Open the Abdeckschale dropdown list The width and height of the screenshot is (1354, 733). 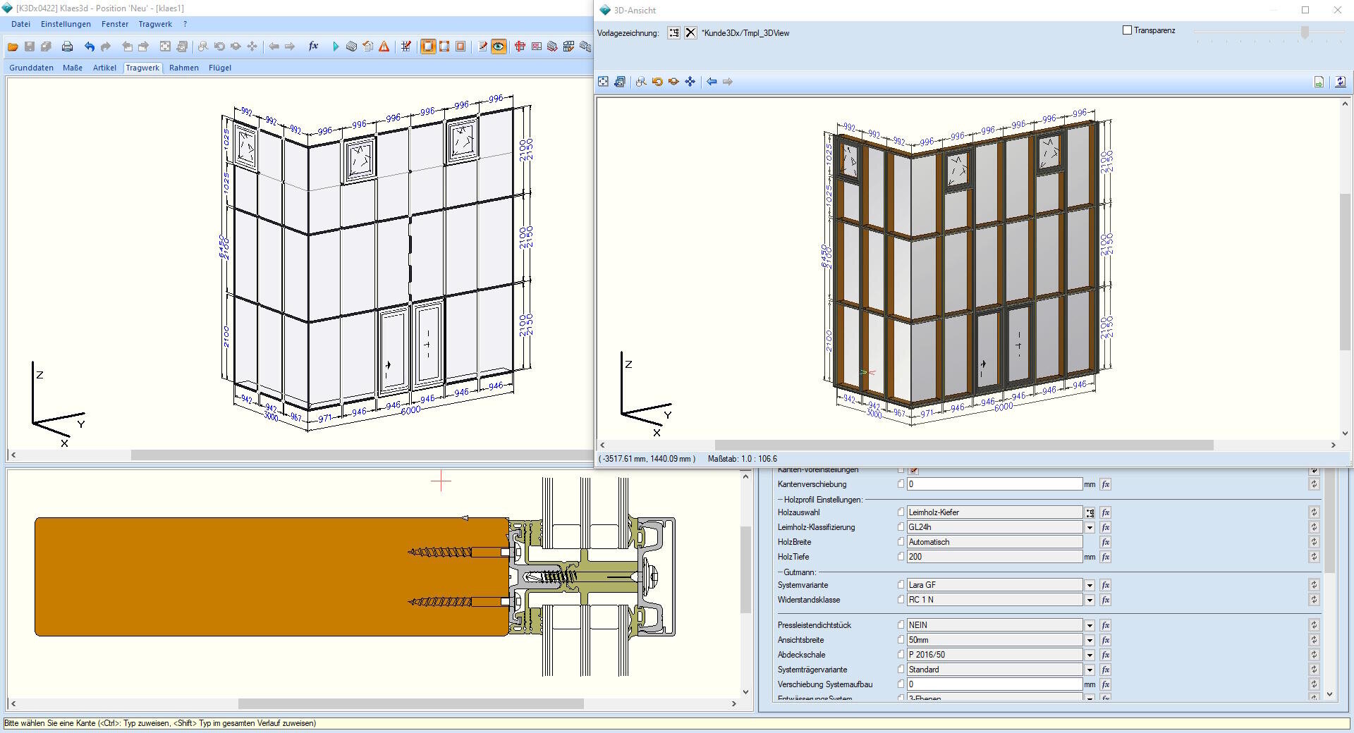[x=1090, y=655]
